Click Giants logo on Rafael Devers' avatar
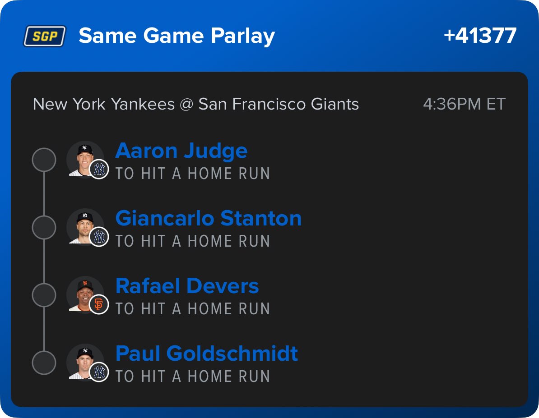The image size is (539, 418). 99,305
